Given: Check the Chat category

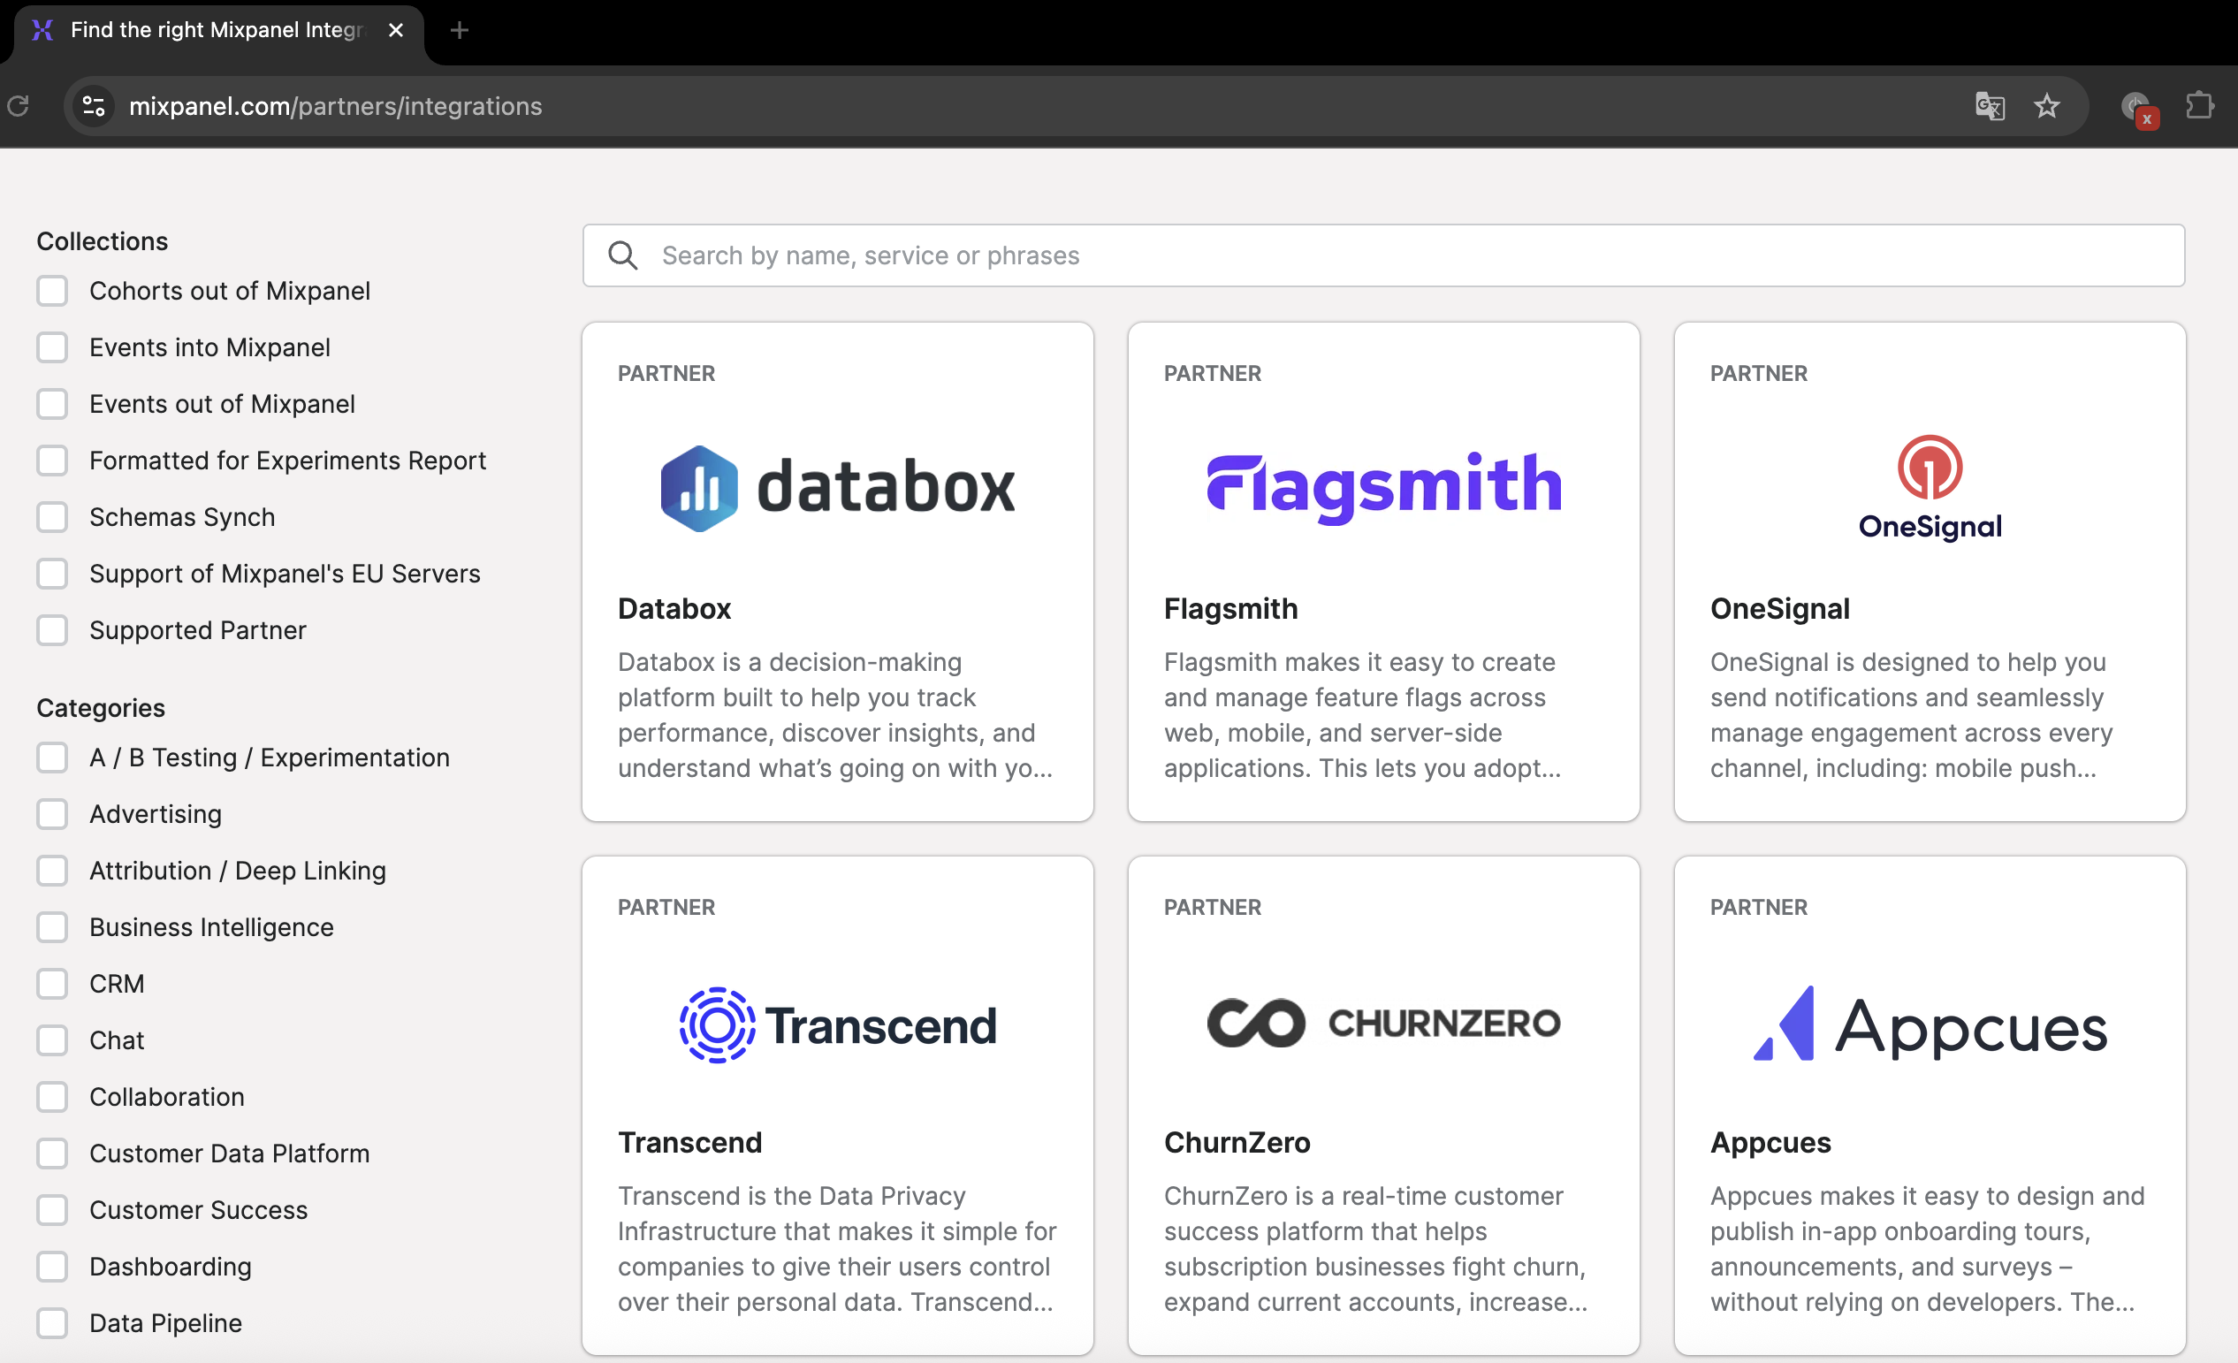Looking at the screenshot, I should point(53,1040).
